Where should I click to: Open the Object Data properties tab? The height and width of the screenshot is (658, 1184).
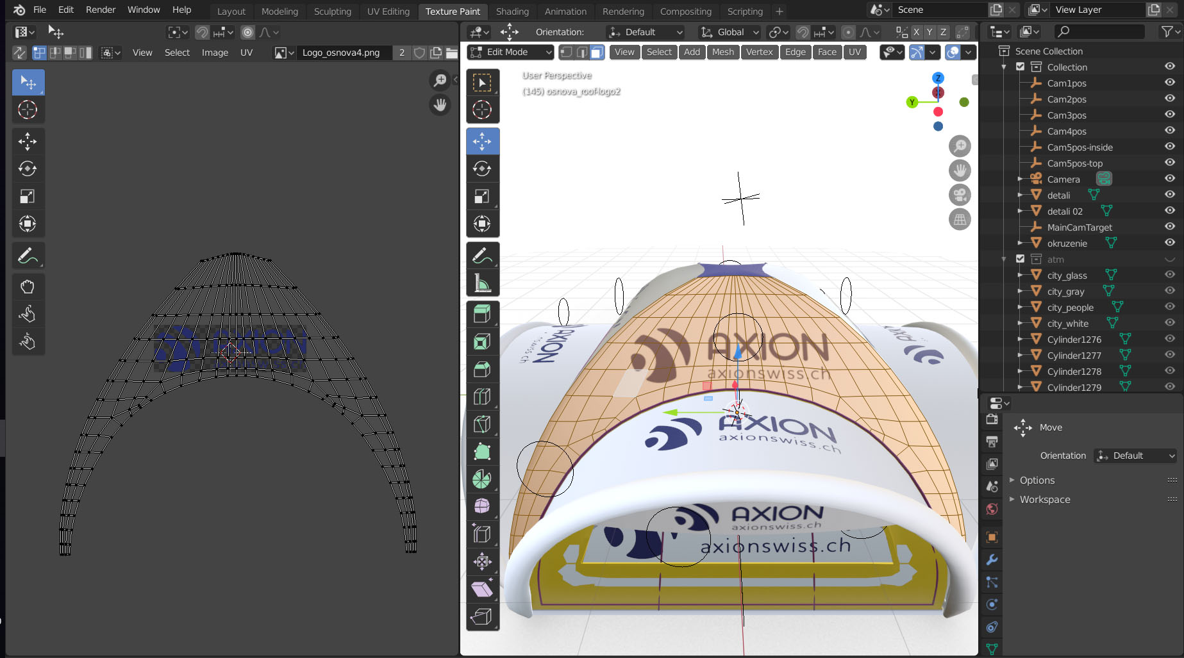[992, 648]
